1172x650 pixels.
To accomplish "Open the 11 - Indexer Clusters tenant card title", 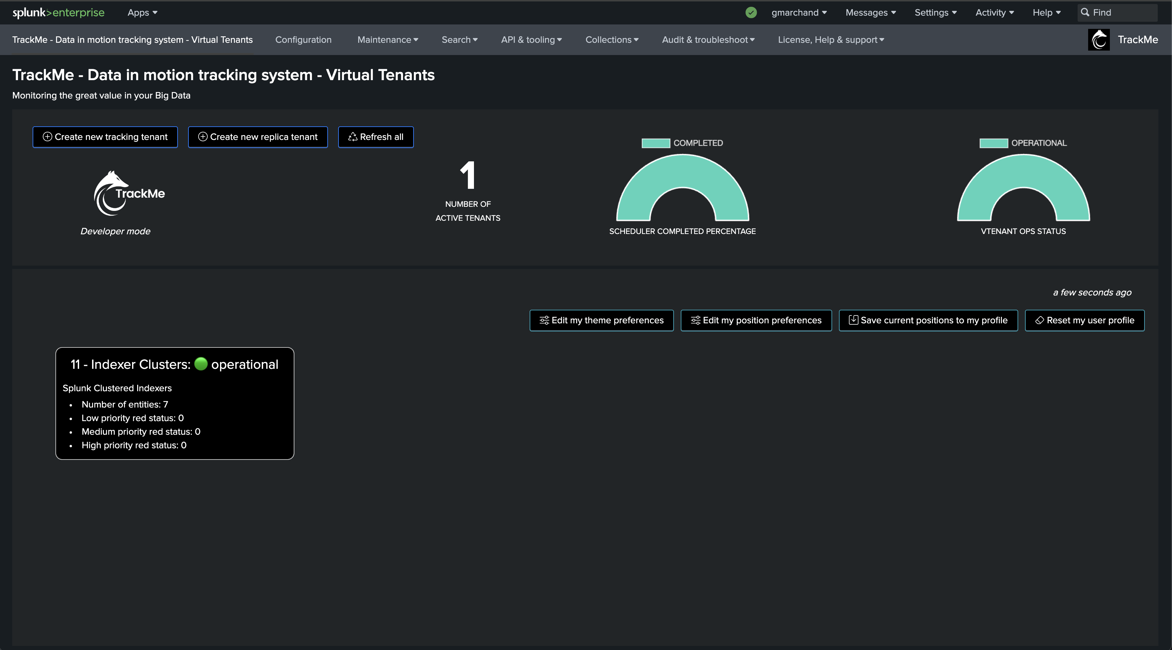I will [x=174, y=364].
